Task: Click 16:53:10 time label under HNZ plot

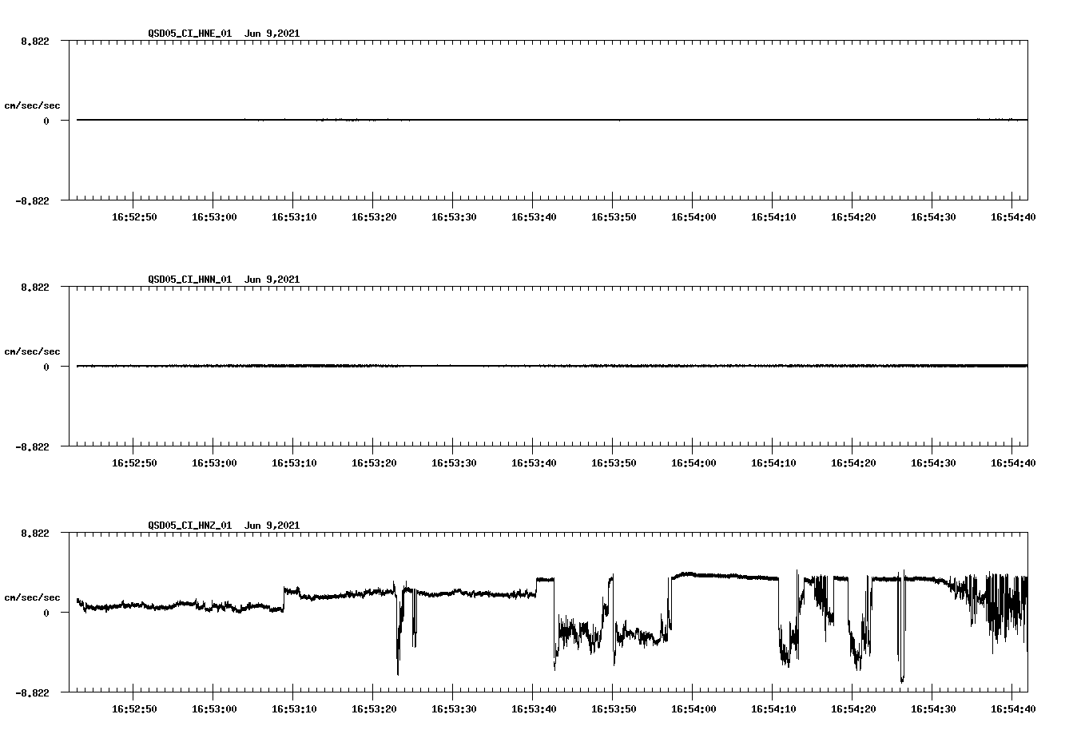Action: [x=294, y=709]
